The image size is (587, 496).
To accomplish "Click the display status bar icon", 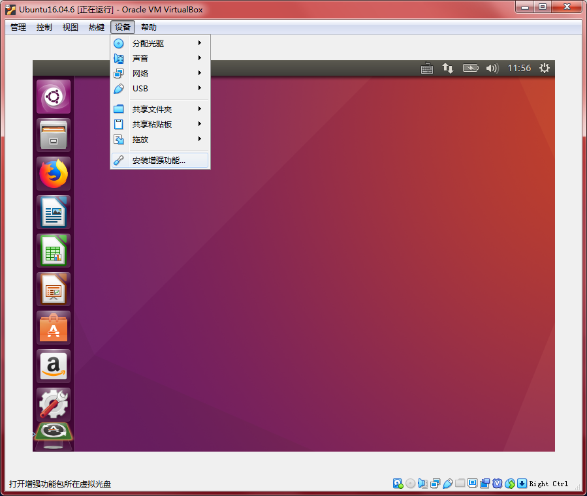I will click(x=473, y=484).
